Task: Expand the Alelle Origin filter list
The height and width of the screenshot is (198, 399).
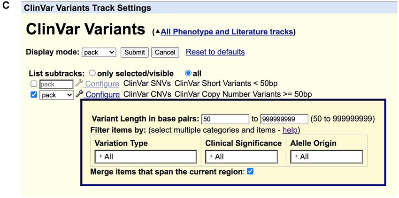Action: point(327,157)
